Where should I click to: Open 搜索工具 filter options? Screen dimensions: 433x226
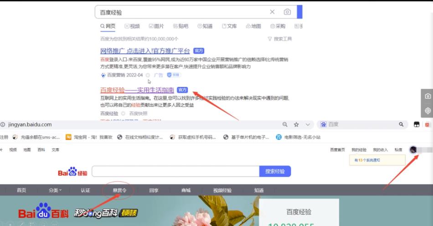click(279, 39)
